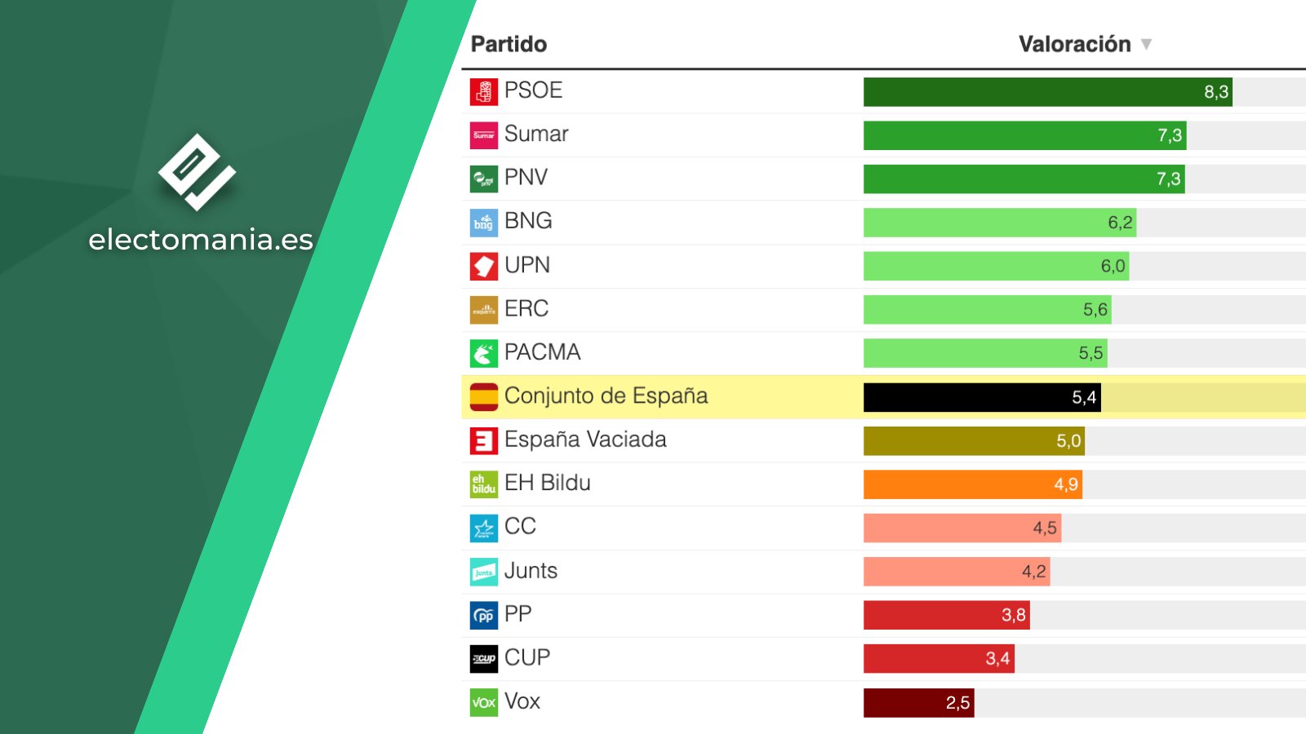Image resolution: width=1306 pixels, height=734 pixels.
Task: Click the EH Bildu logo icon
Action: 484,484
